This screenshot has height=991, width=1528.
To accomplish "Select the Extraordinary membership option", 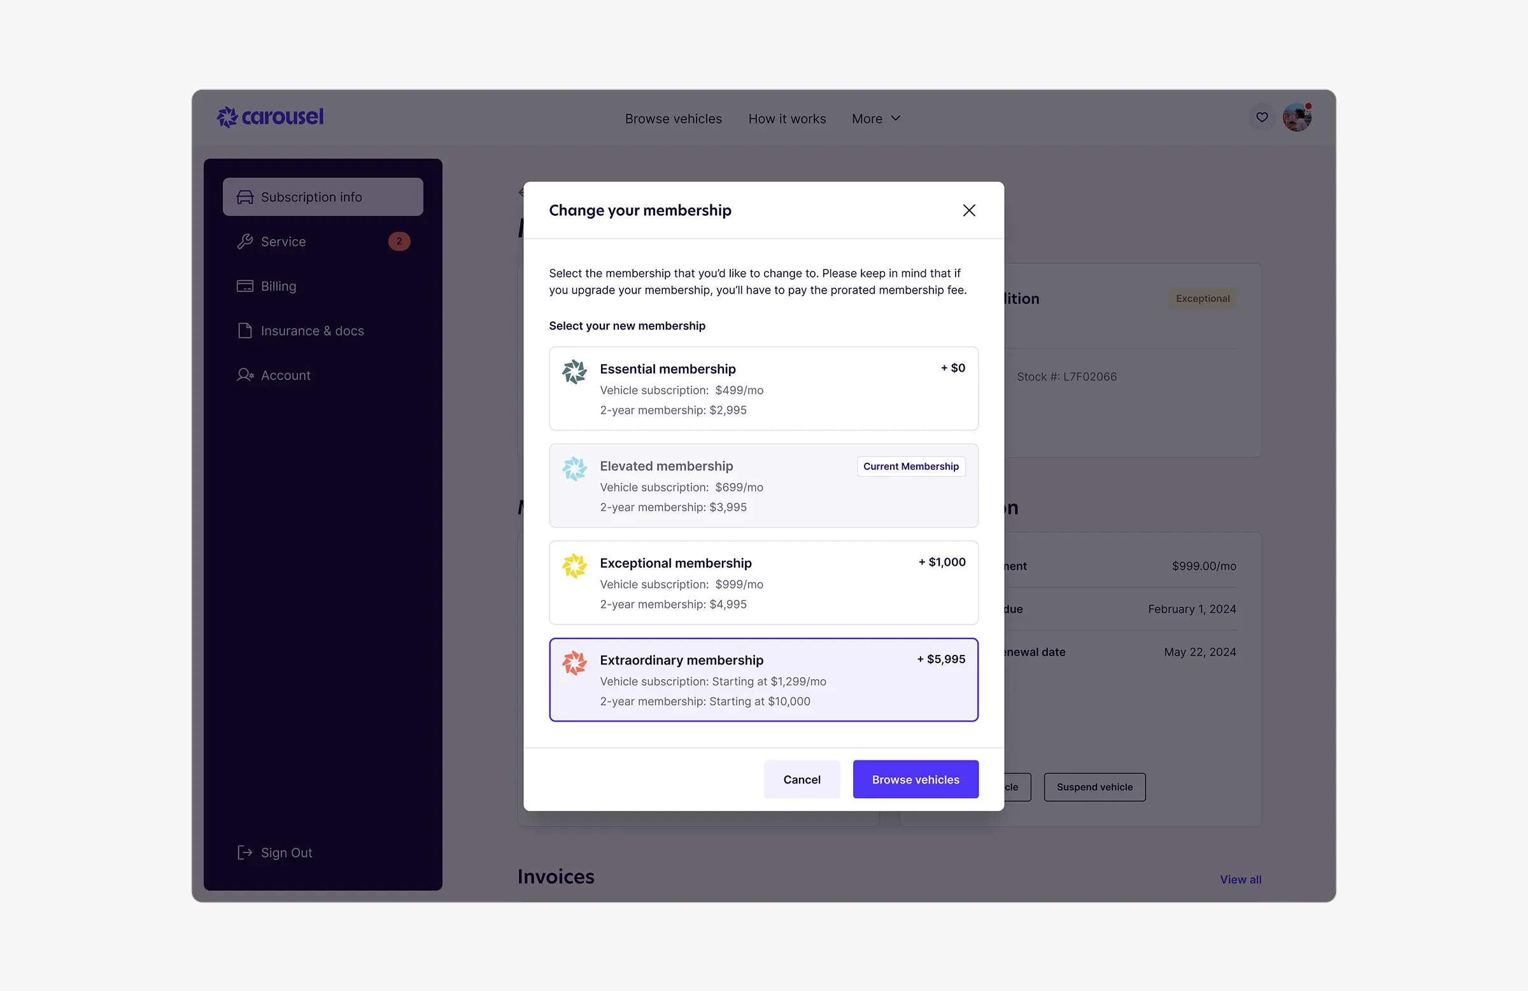I will 763,680.
